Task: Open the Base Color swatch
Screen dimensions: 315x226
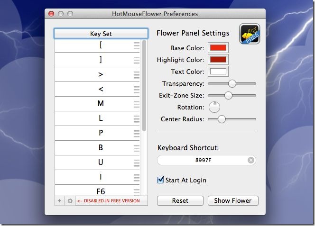Action: tap(218, 48)
